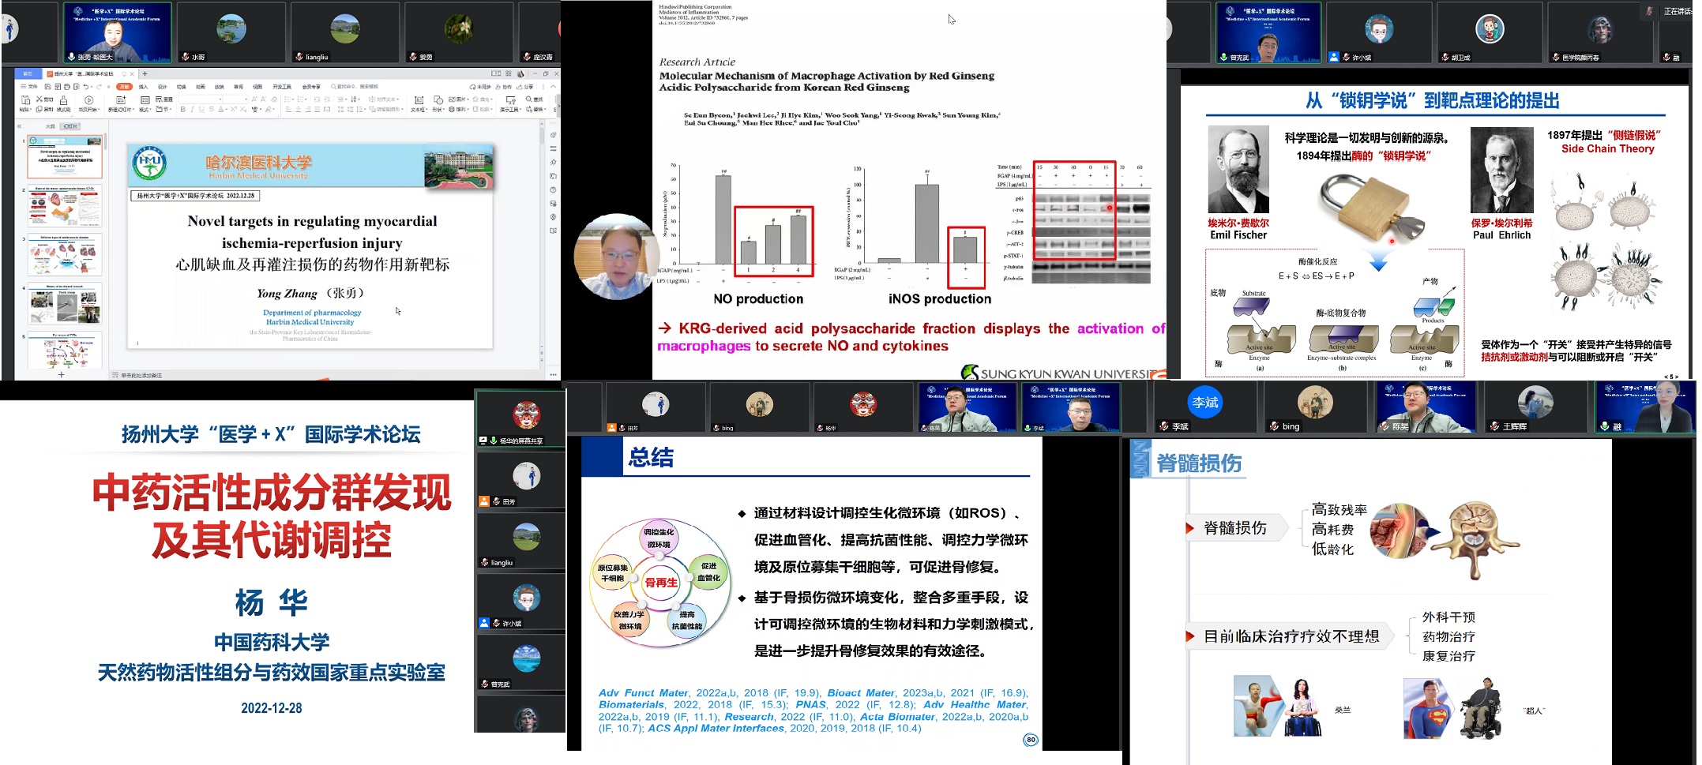The width and height of the screenshot is (1702, 765).
Task: Click the 分享 share button
Action: click(x=527, y=86)
